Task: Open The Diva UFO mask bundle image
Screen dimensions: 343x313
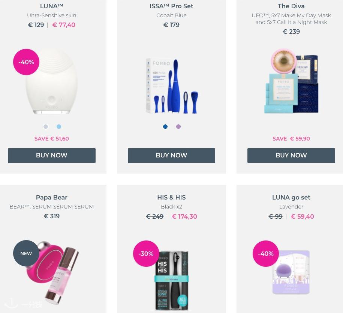Action: (x=291, y=81)
